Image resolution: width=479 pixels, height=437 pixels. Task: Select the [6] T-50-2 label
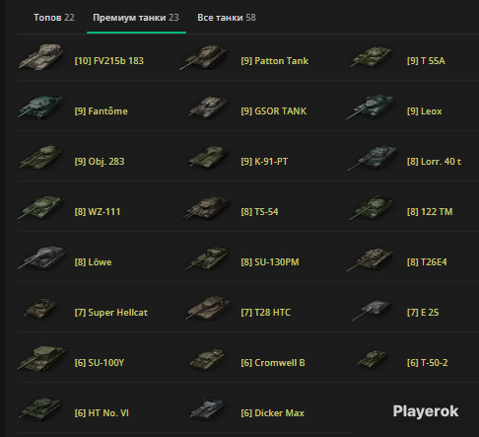pyautogui.click(x=428, y=363)
